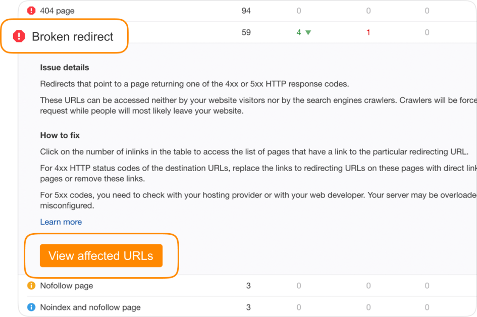Viewport: 477px width, 317px height.
Task: Click the 3 count for Nofollow page
Action: pyautogui.click(x=248, y=286)
